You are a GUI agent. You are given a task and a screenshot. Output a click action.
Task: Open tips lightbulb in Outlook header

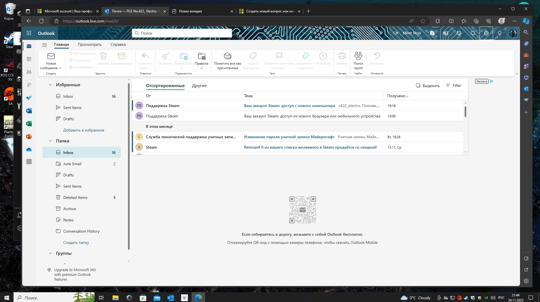click(x=500, y=33)
